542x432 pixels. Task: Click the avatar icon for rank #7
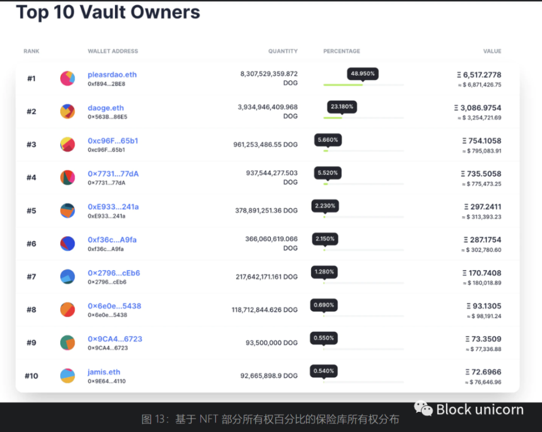tap(67, 276)
